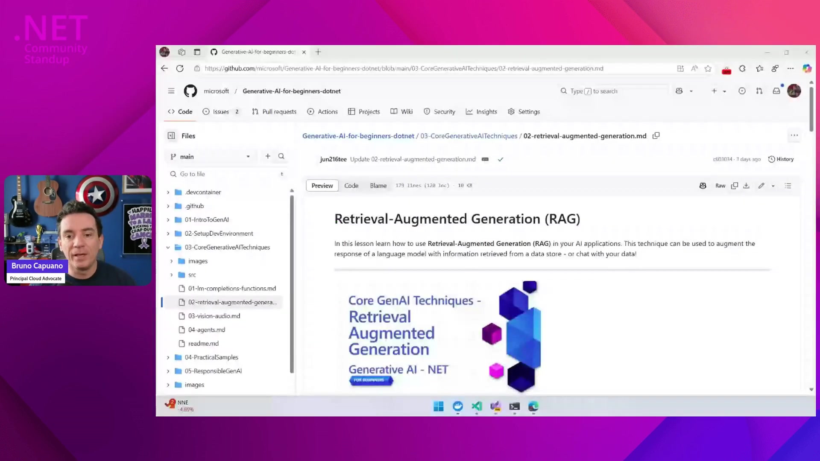Open the outline list icon
Viewport: 820px width, 461px height.
click(788, 186)
